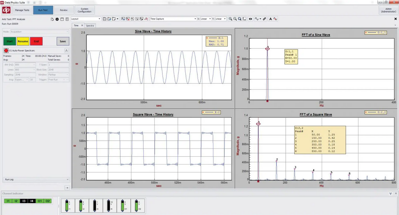Click the I4 voltage level meter

click(108, 206)
